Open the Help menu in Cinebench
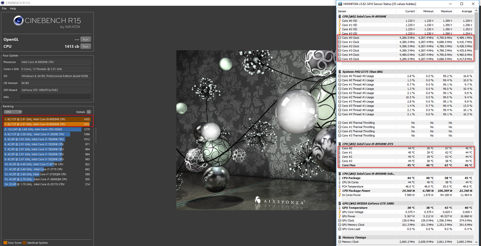The height and width of the screenshot is (246, 481). 13,9
